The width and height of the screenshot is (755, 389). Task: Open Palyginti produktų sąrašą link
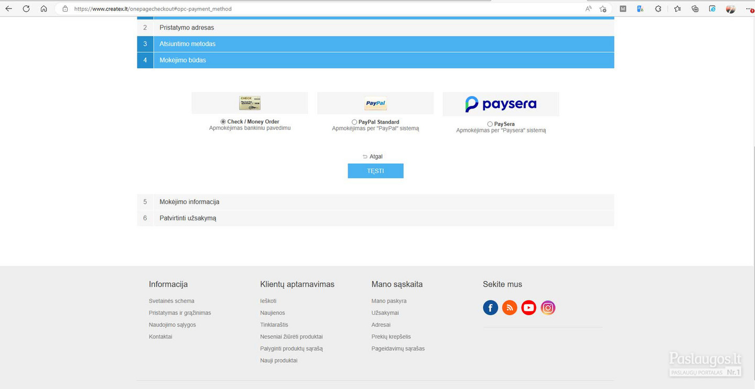click(x=292, y=349)
